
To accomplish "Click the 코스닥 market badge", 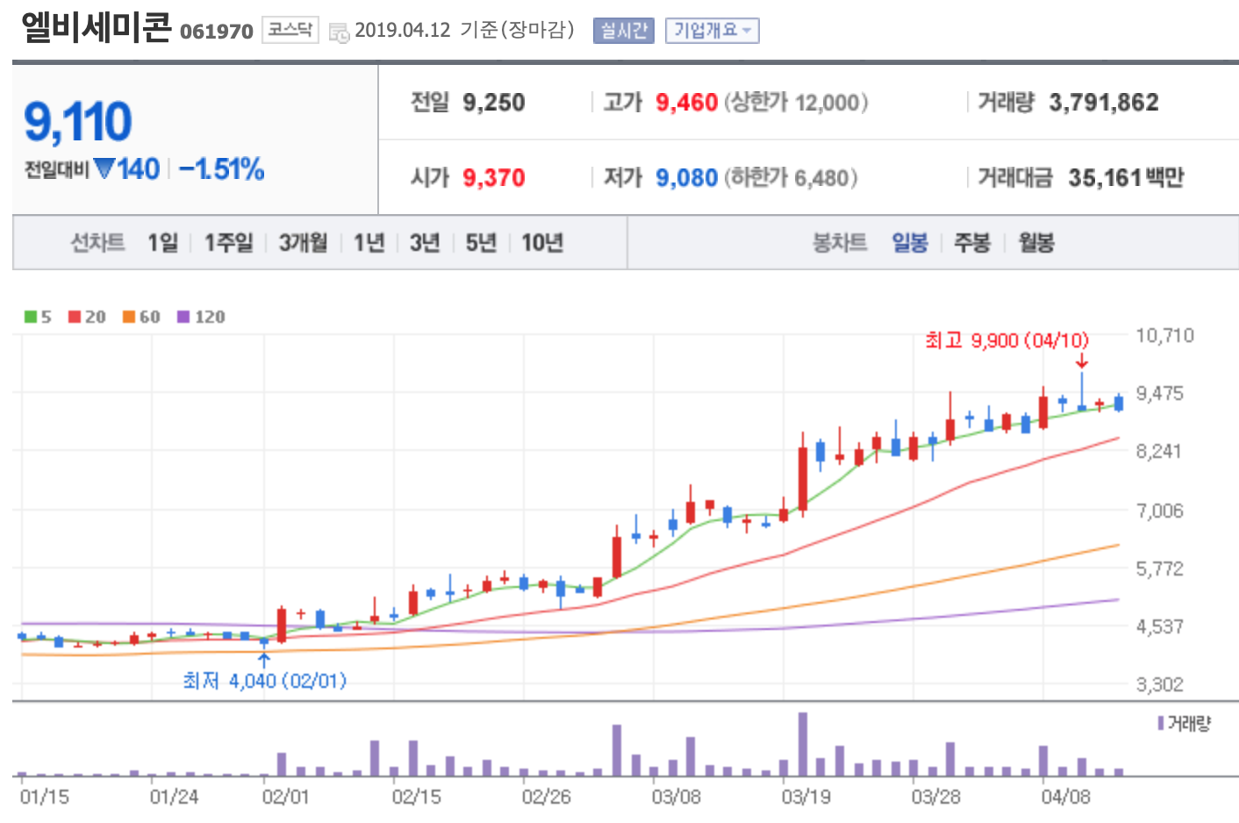I will click(290, 30).
